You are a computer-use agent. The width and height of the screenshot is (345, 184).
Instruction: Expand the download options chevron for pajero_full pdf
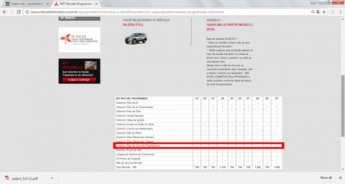point(52,178)
